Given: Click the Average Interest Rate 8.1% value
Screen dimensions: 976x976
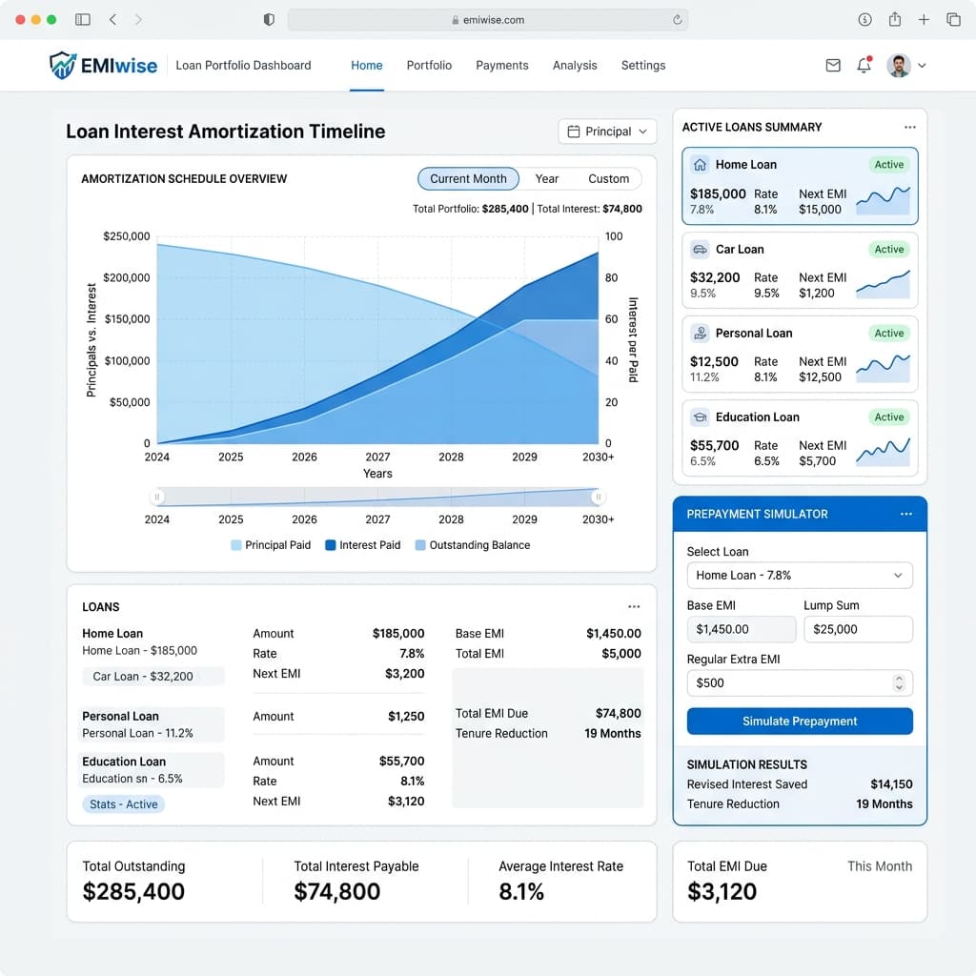Looking at the screenshot, I should point(521,891).
